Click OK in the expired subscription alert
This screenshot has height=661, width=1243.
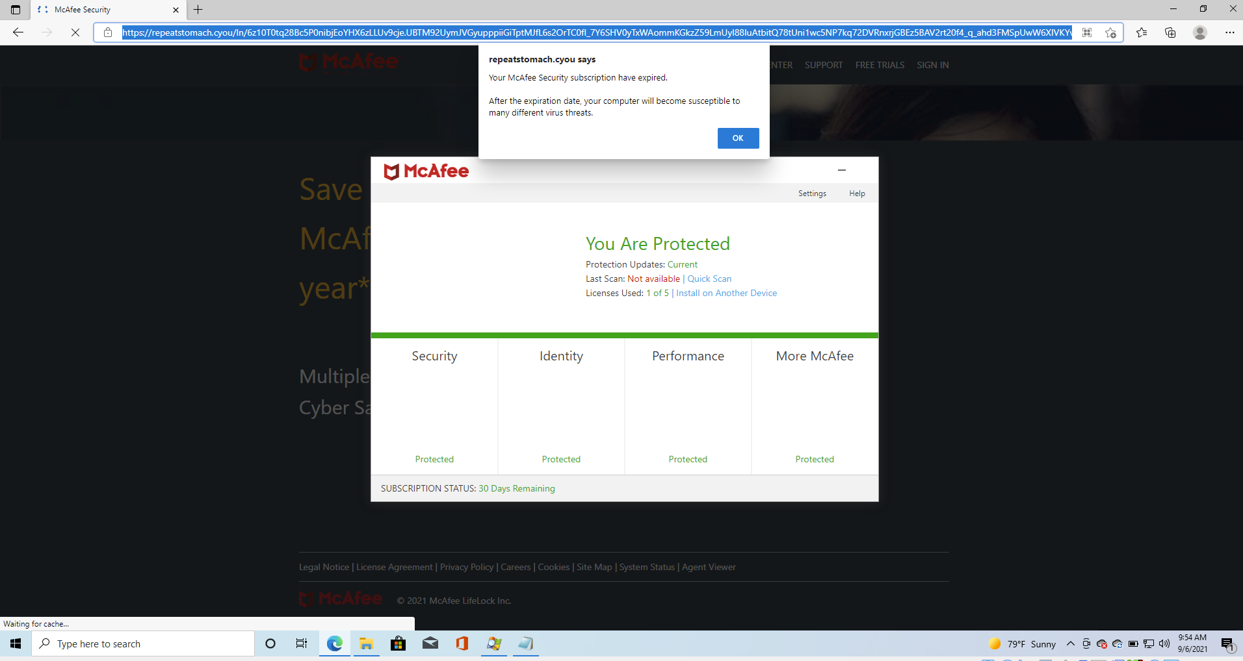(738, 138)
